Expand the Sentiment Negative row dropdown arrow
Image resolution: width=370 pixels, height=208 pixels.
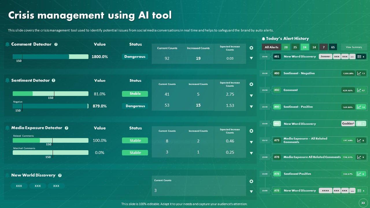coord(251,107)
